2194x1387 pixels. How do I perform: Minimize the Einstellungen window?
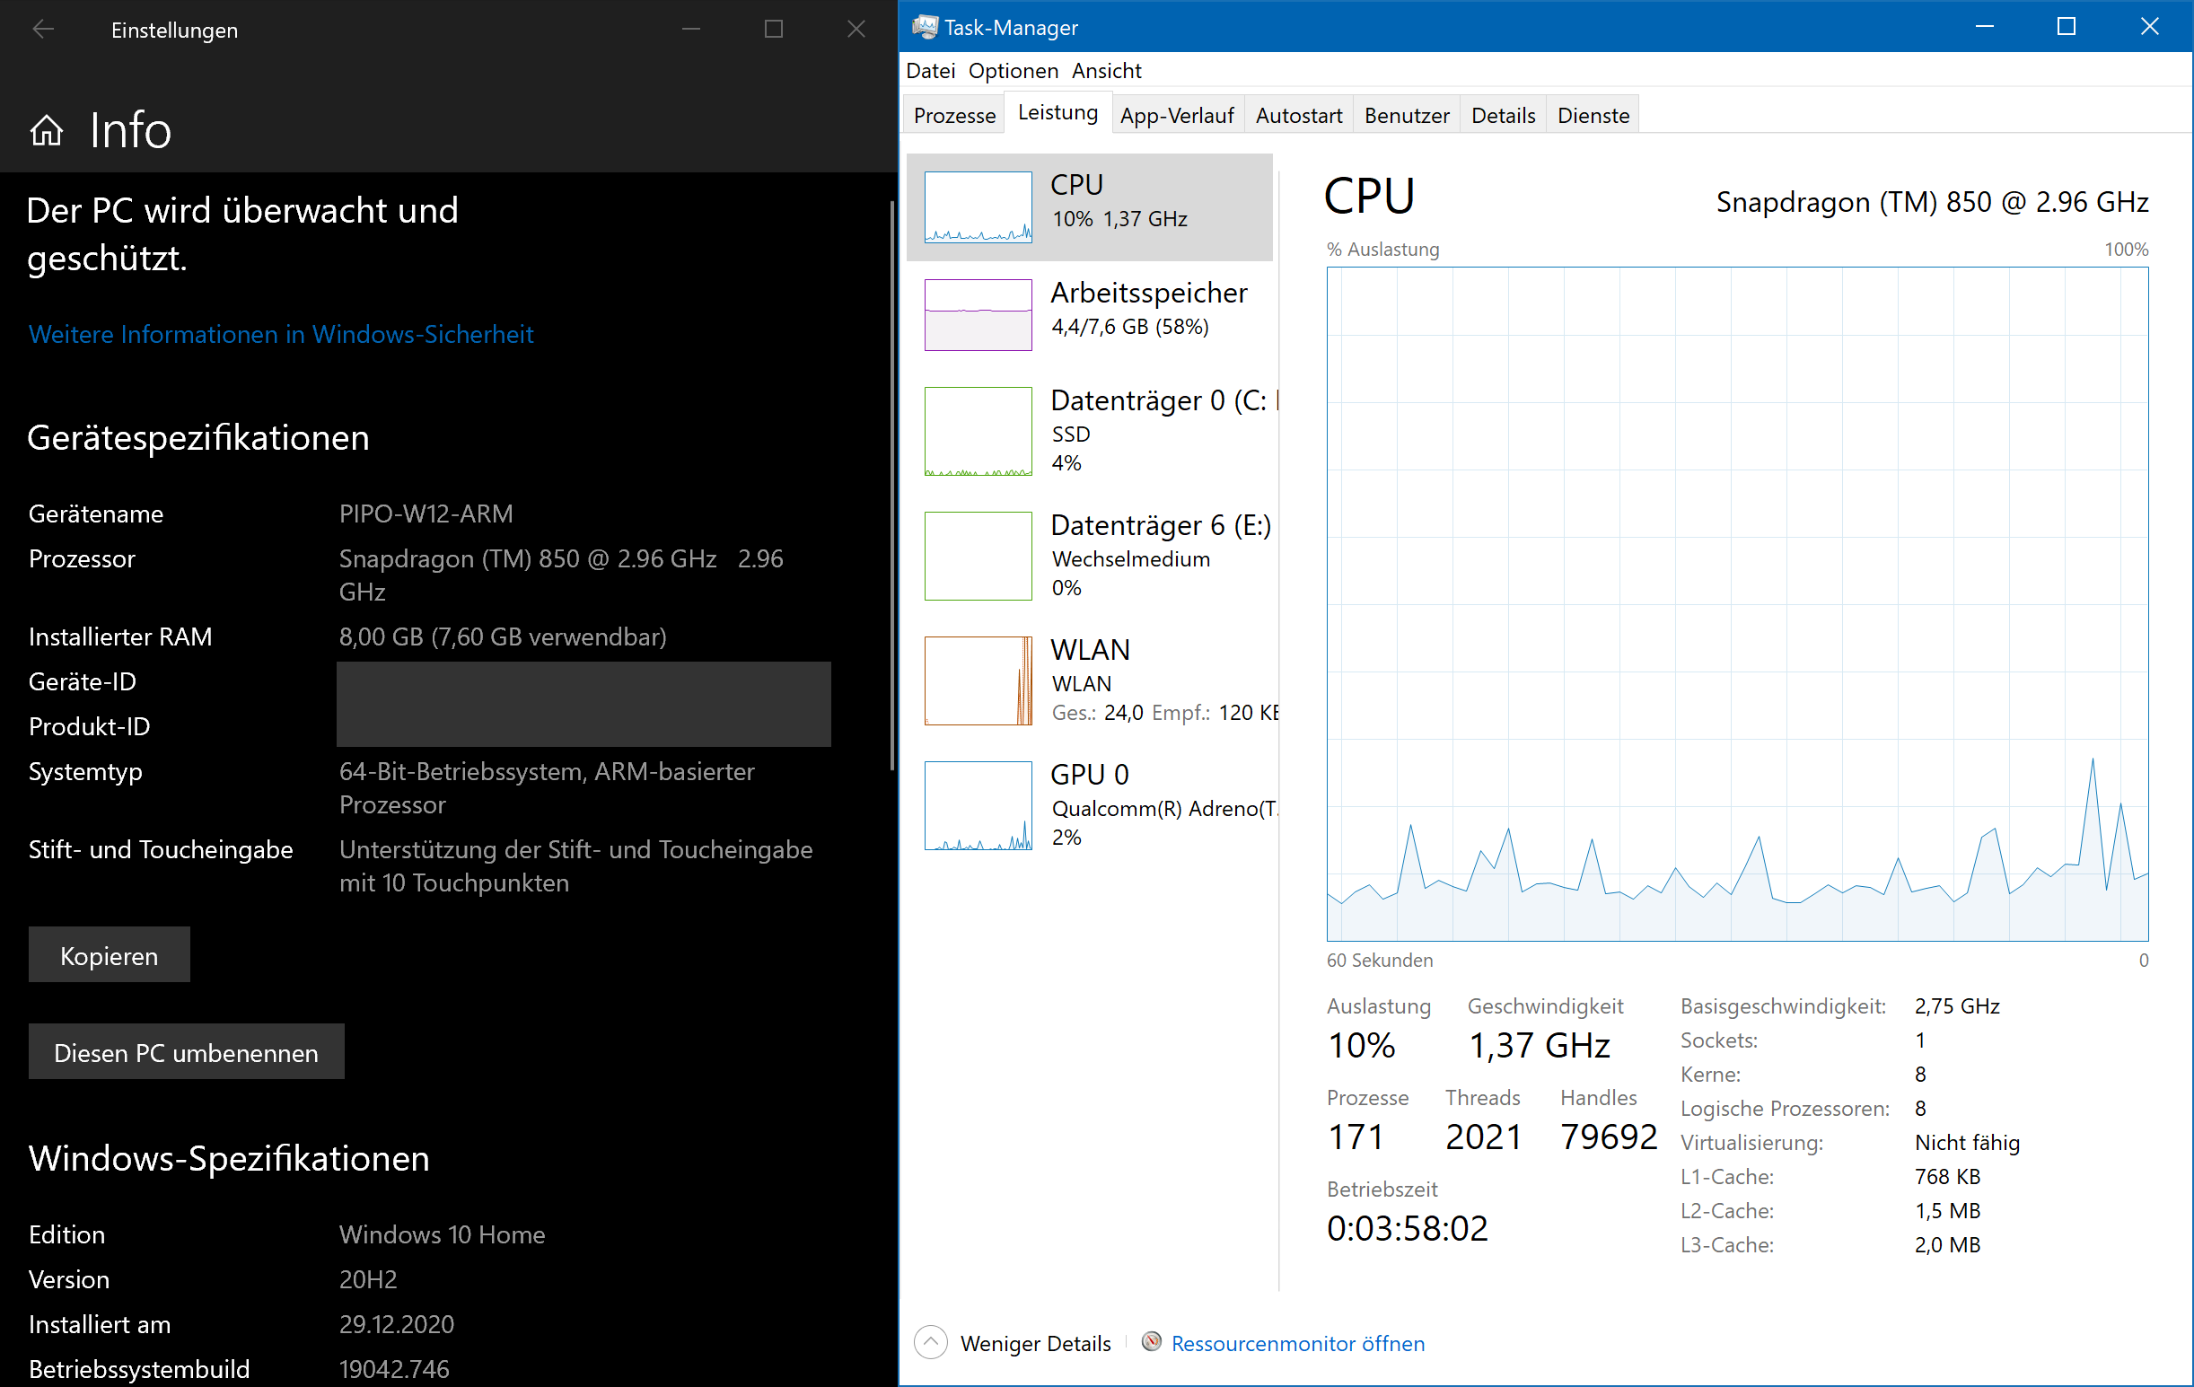coord(690,29)
